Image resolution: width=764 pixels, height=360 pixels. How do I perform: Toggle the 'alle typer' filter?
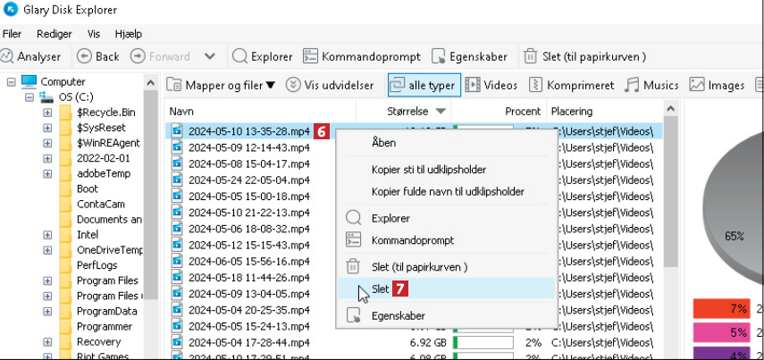coord(423,85)
